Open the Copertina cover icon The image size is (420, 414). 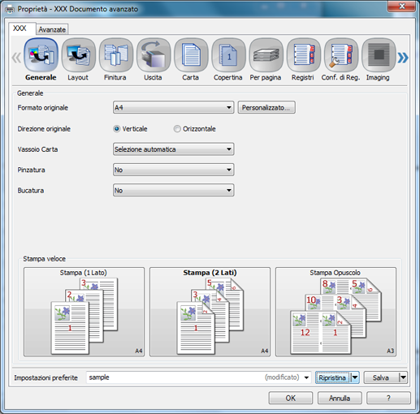pos(228,55)
